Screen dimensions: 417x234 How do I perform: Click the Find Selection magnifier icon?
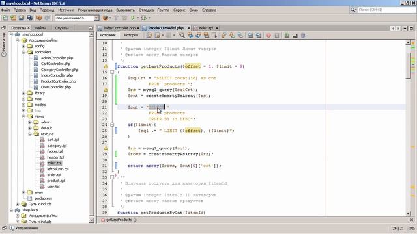click(x=182, y=35)
